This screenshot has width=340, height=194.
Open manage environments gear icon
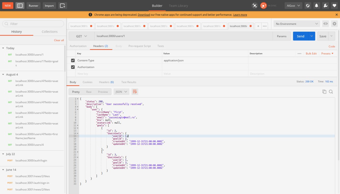334,24
